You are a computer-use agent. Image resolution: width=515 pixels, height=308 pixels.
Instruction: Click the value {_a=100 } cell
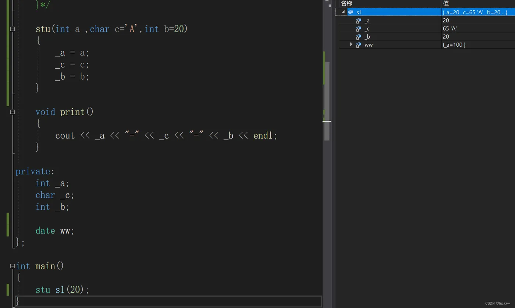(478, 45)
